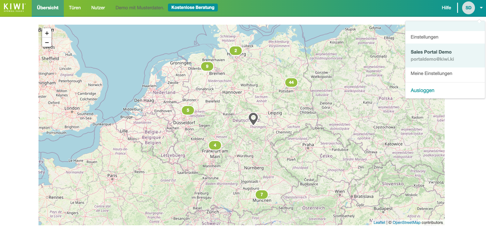Go to the Übersicht tab

pyautogui.click(x=48, y=8)
